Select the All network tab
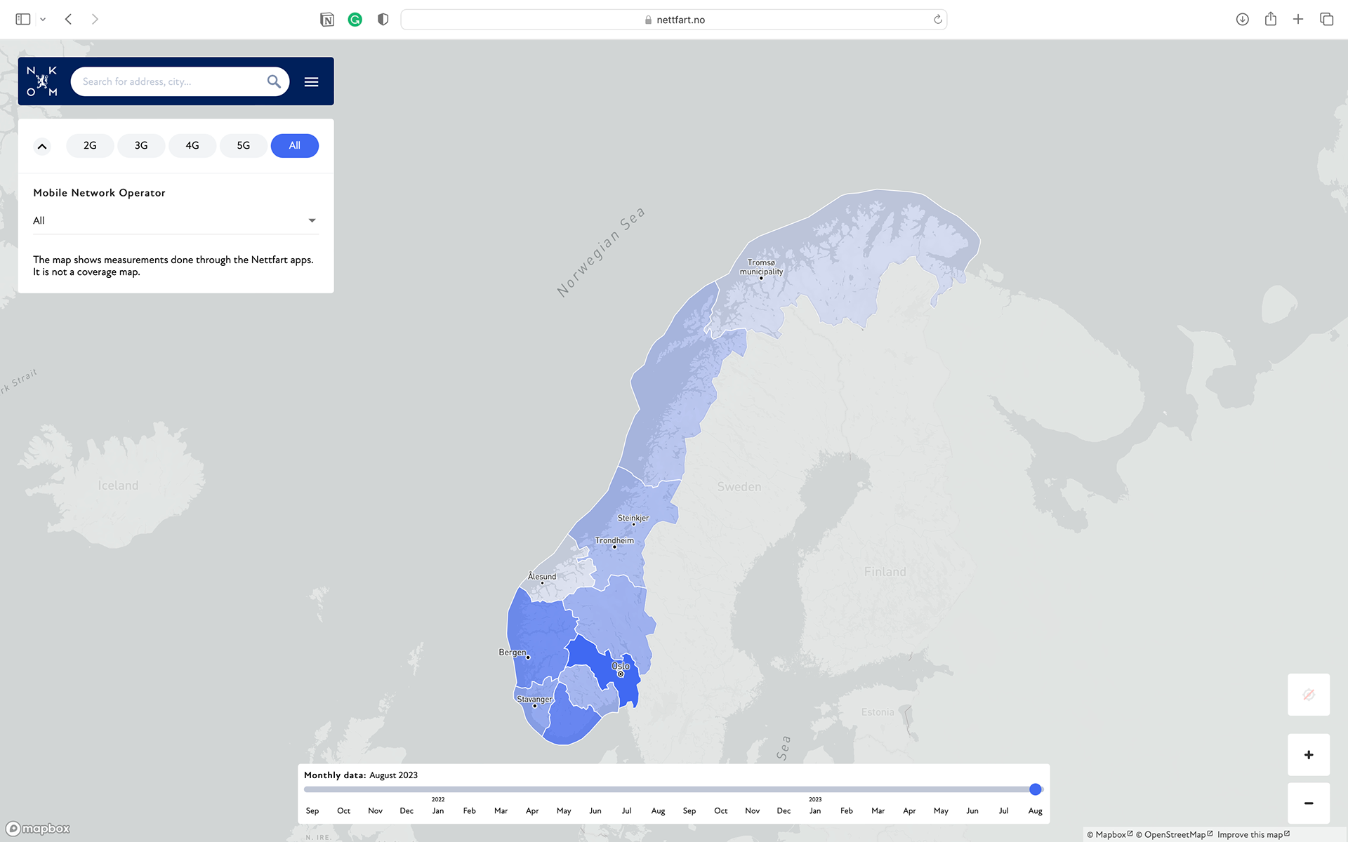1348x842 pixels. [294, 145]
